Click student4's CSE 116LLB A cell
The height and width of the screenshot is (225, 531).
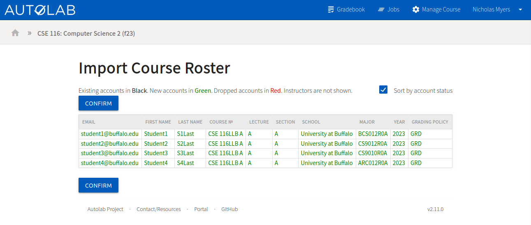[226, 163]
